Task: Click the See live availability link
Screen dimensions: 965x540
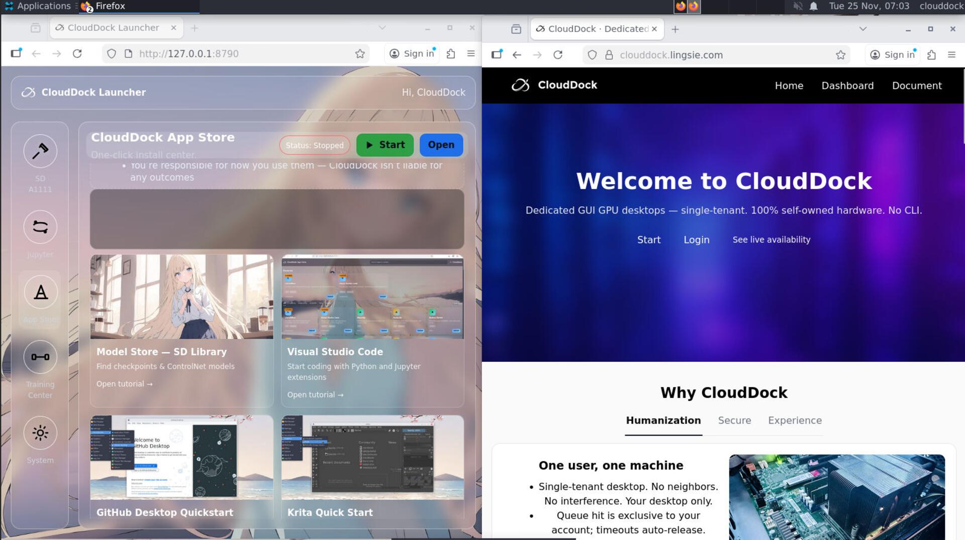Action: click(x=771, y=239)
